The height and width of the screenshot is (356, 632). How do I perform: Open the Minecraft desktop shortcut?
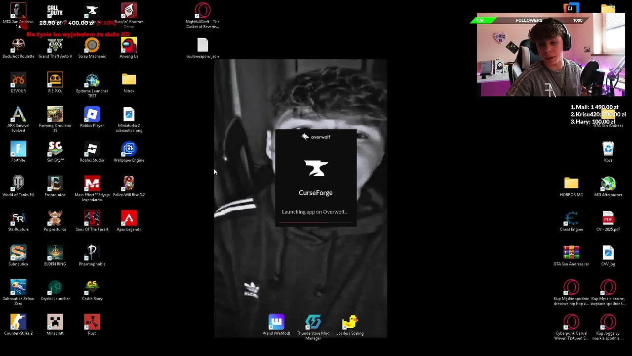click(x=55, y=325)
